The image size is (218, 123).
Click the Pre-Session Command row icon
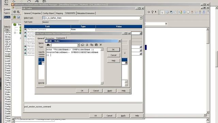pyautogui.click(x=26, y=30)
